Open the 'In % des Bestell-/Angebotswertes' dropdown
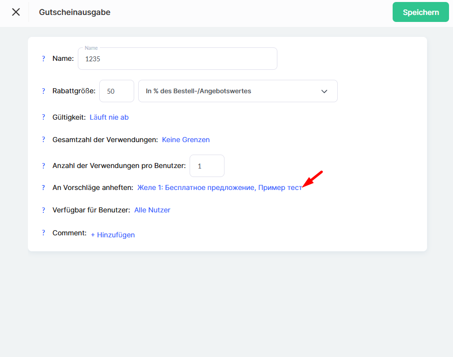Screen dimensions: 453x357 229,91
